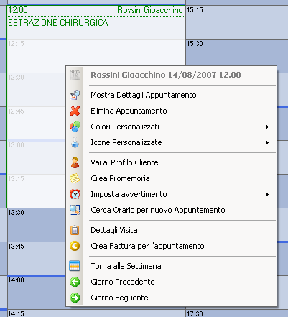
Task: Click the gold euro coin invoice icon
Action: pos(75,246)
